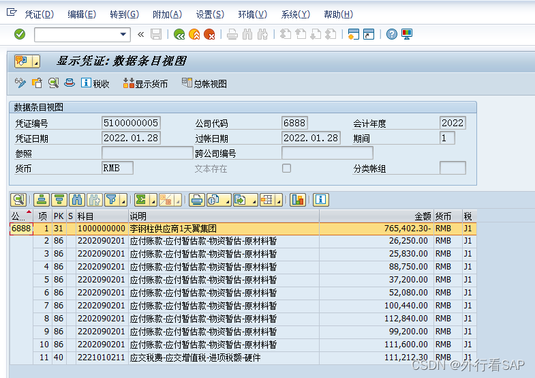The width and height of the screenshot is (535, 378).
Task: Expand the Total sigma dropdown arrow
Action: click(x=153, y=201)
